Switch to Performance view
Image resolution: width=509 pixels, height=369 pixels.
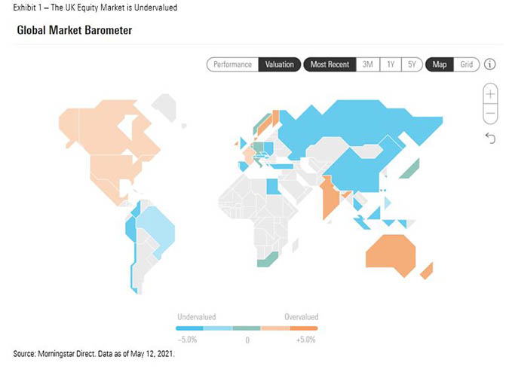232,65
